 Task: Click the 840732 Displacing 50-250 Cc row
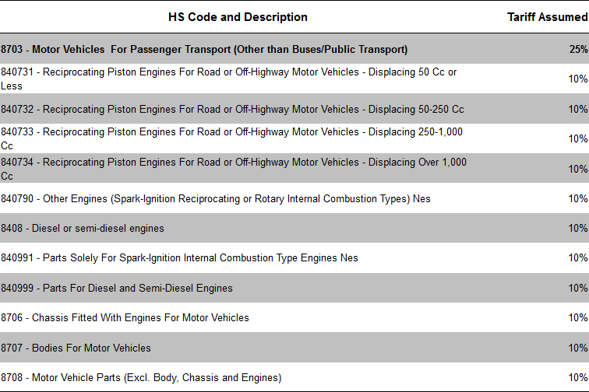tap(232, 109)
